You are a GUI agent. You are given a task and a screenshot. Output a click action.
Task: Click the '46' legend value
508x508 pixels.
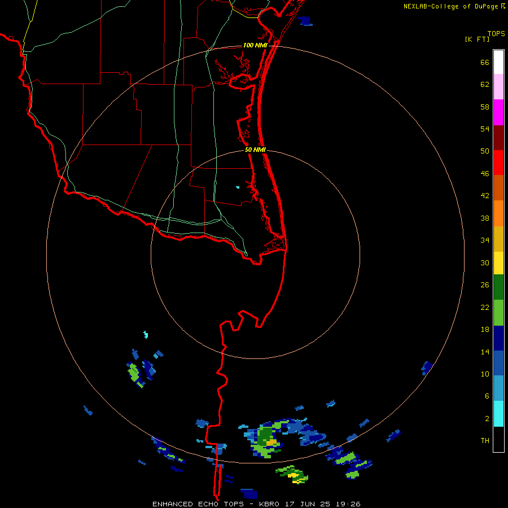pyautogui.click(x=485, y=174)
